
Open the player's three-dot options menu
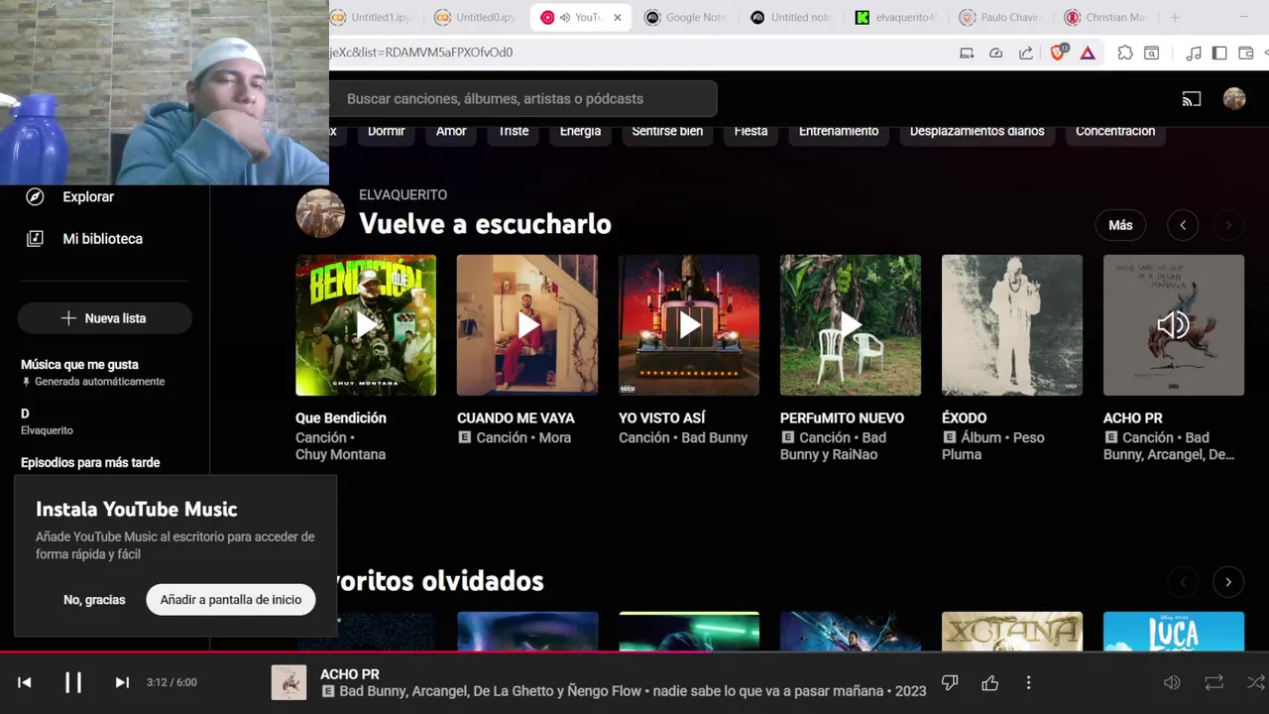click(1028, 682)
